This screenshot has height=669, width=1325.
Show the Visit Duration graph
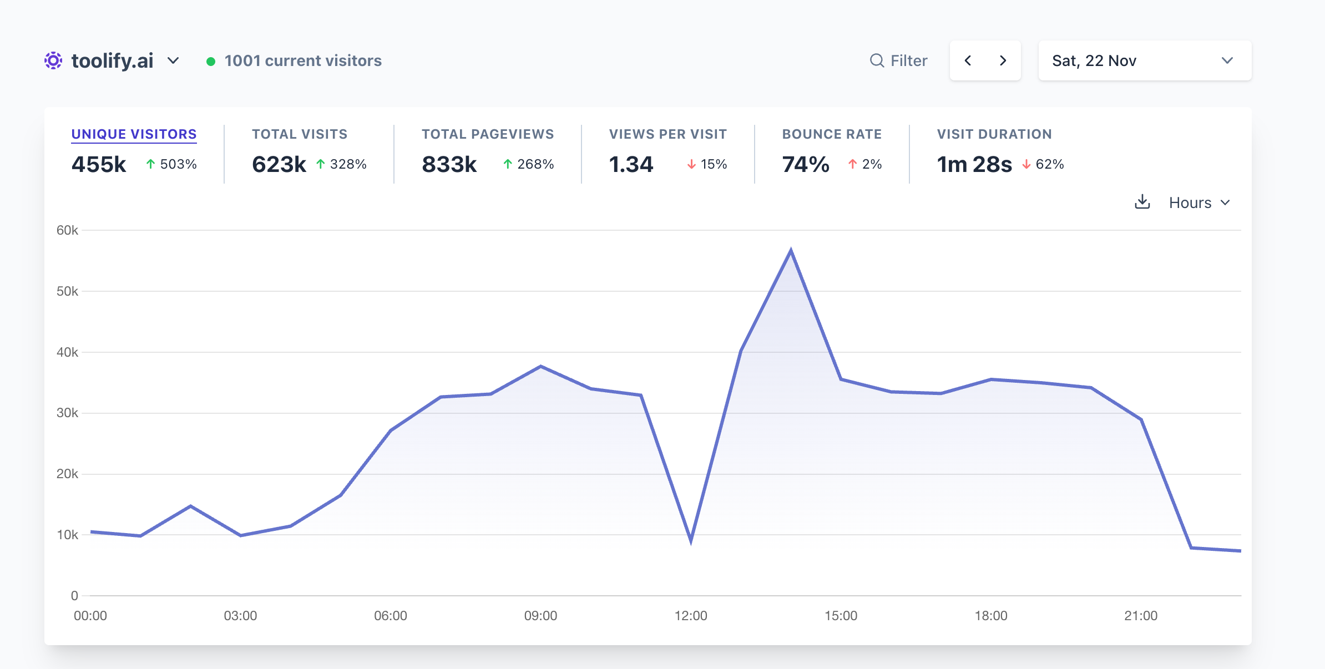[x=994, y=134]
